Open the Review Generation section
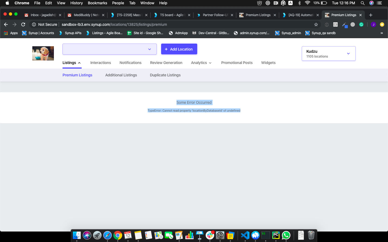 [166, 63]
